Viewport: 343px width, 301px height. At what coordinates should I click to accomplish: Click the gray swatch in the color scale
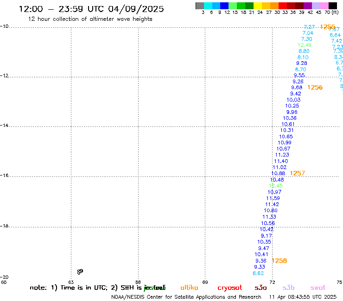tap(200, 6)
